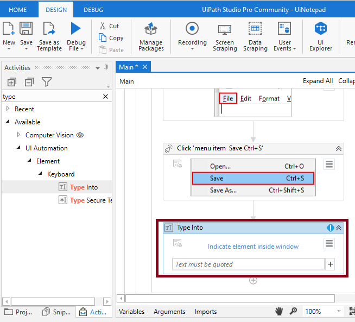The width and height of the screenshot is (355, 322).
Task: Click the Save disk icon
Action: coord(26,29)
